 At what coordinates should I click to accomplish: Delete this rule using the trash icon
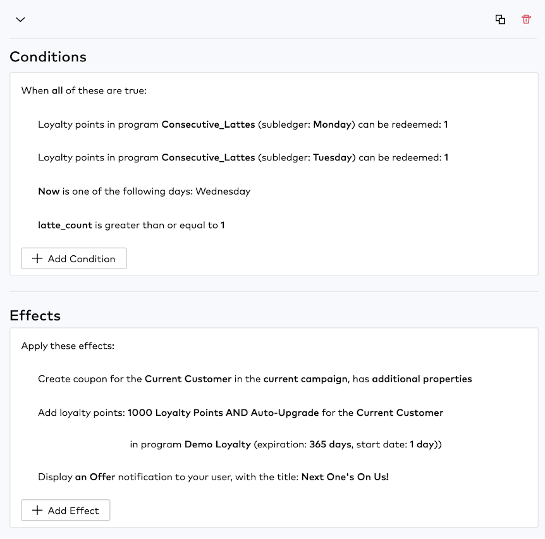525,20
